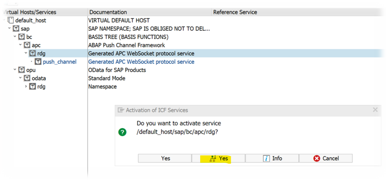Image resolution: width=388 pixels, height=181 pixels.
Task: Expand the rdg node under odata
Action: (26, 87)
